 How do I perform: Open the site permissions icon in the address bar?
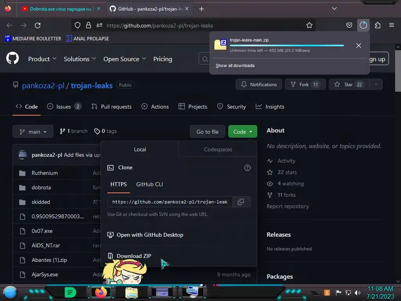coord(99,25)
